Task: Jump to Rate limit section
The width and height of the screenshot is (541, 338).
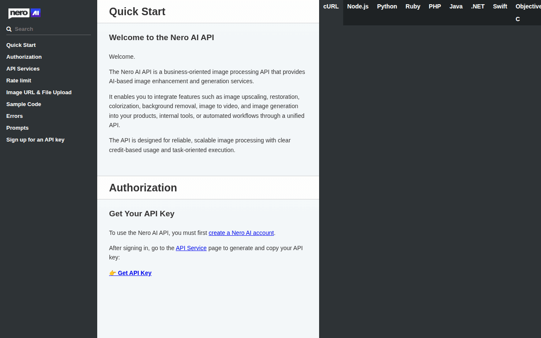Action: (19, 81)
